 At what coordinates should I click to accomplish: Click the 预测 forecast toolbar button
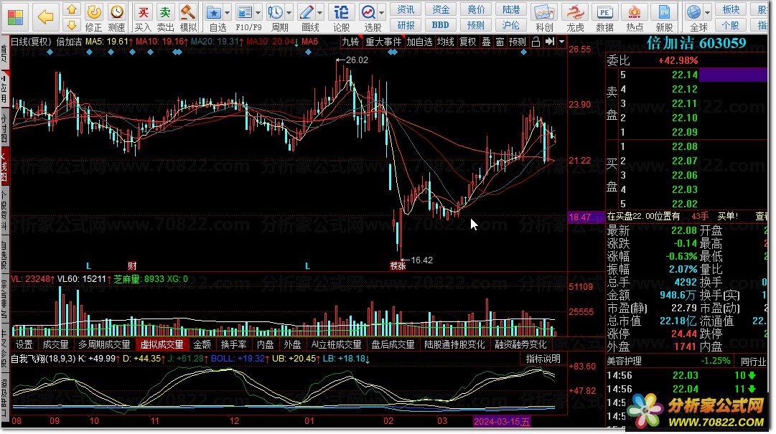coord(476,24)
